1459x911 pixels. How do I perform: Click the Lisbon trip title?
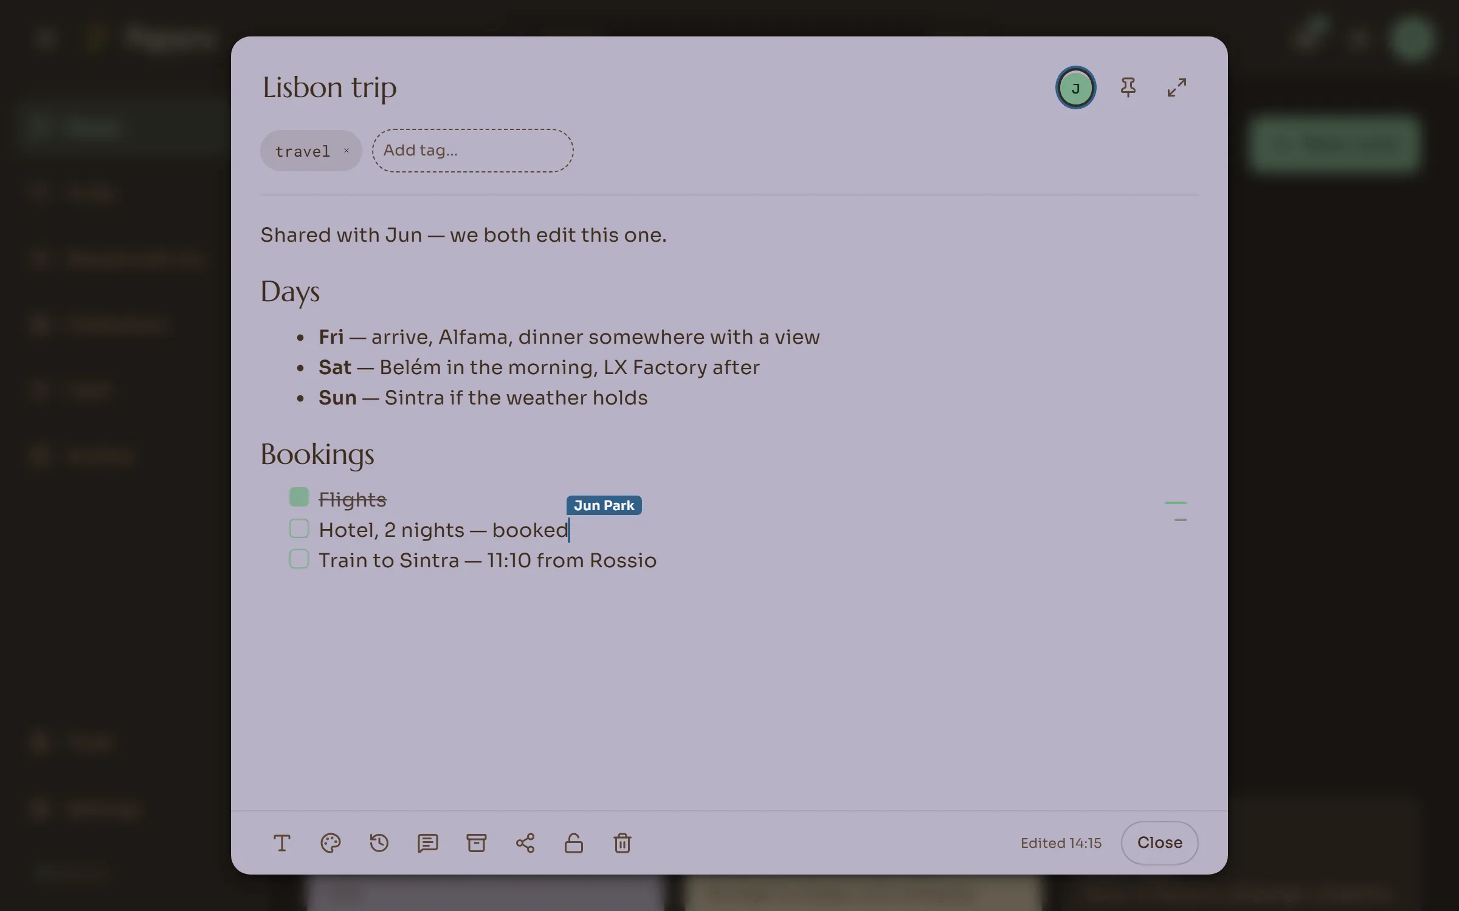pyautogui.click(x=329, y=88)
